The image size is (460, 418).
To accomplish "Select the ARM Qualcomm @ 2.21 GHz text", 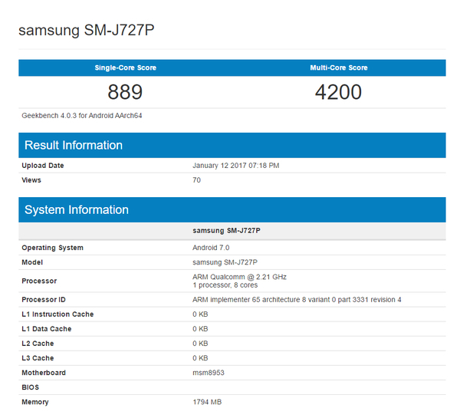I will pos(239,277).
